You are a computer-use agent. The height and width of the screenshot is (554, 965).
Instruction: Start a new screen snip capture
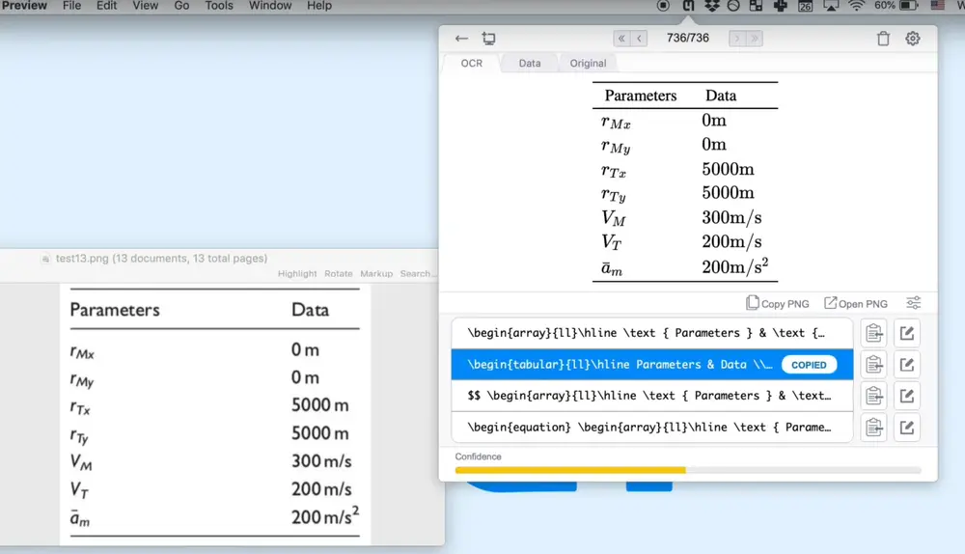[x=489, y=39]
